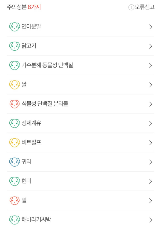
Task: Open the 밀 ingredient row
Action: pyautogui.click(x=80, y=201)
